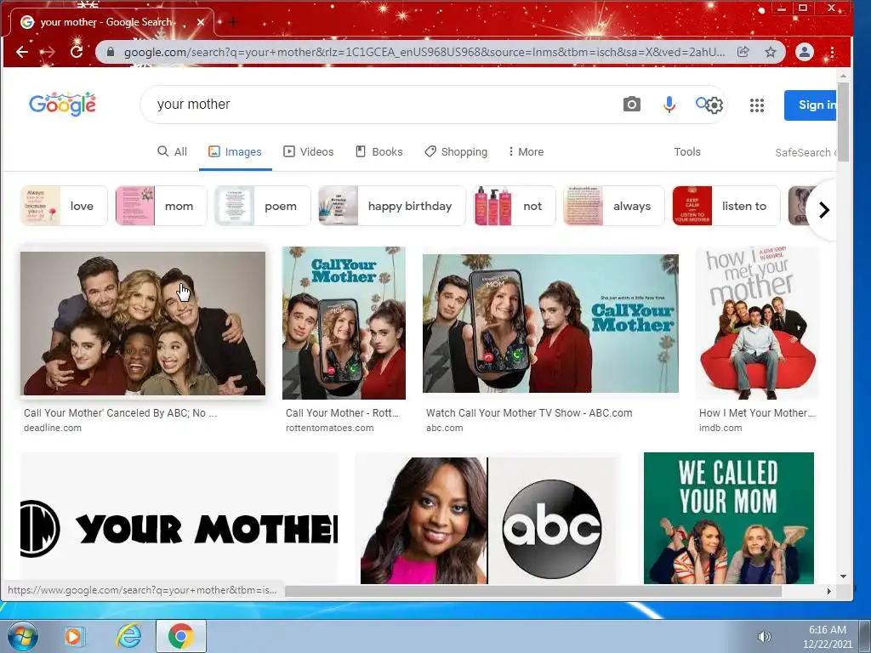Open quick settings gear icon
Viewport: 871px width, 653px height.
point(715,105)
